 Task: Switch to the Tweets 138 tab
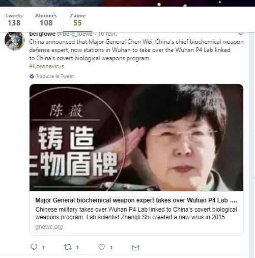tap(14, 19)
